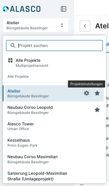
Task: Click the Atelier page title heading
Action: [x=102, y=26]
